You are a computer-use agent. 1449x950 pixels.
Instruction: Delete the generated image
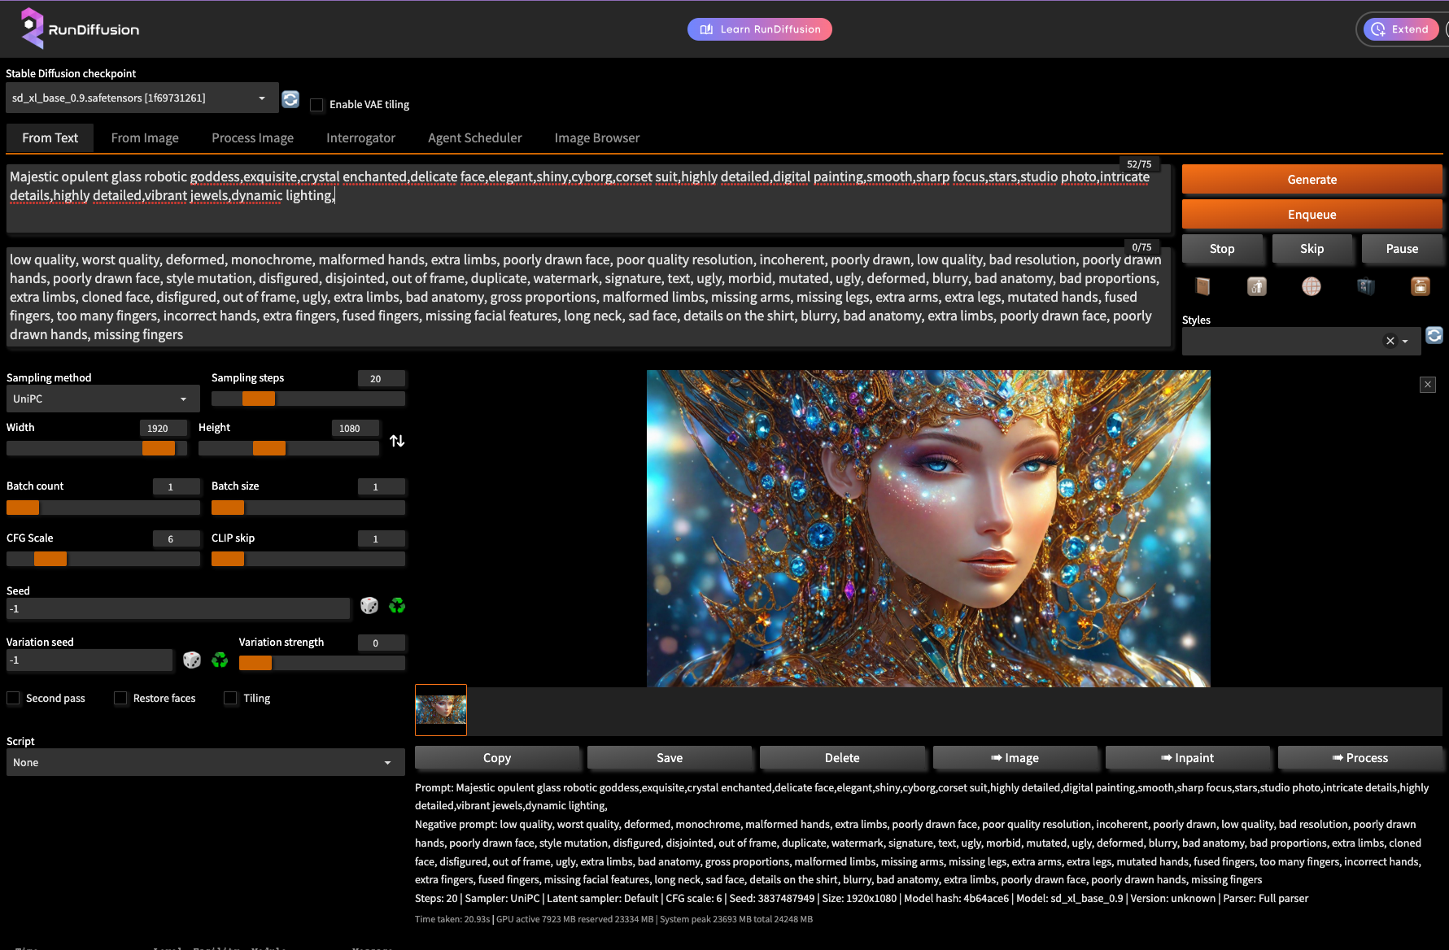842,758
